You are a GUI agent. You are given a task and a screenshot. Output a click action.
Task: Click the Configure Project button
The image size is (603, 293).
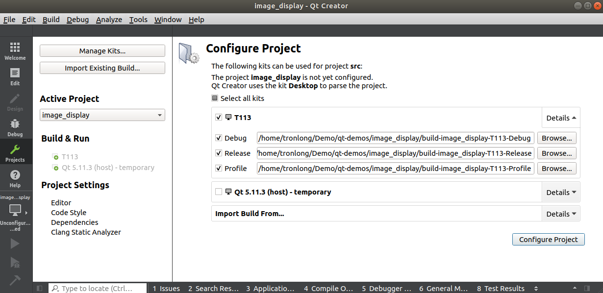tap(548, 240)
